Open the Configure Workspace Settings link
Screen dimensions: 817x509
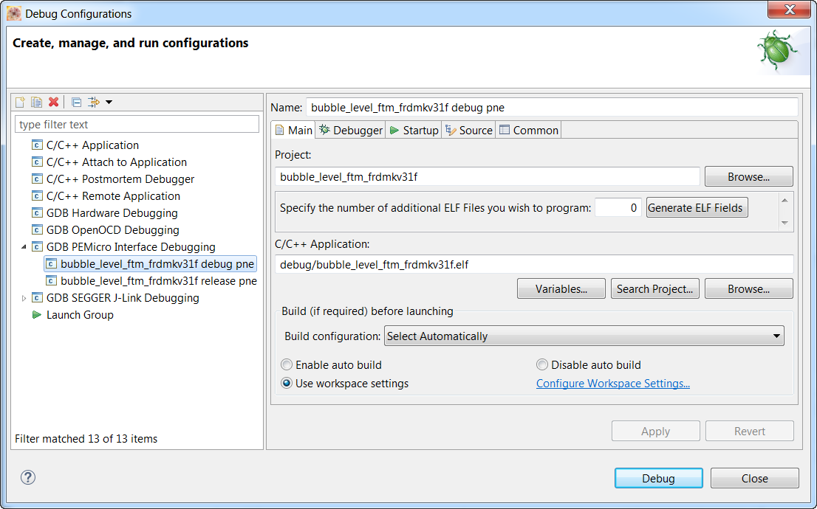(x=612, y=384)
